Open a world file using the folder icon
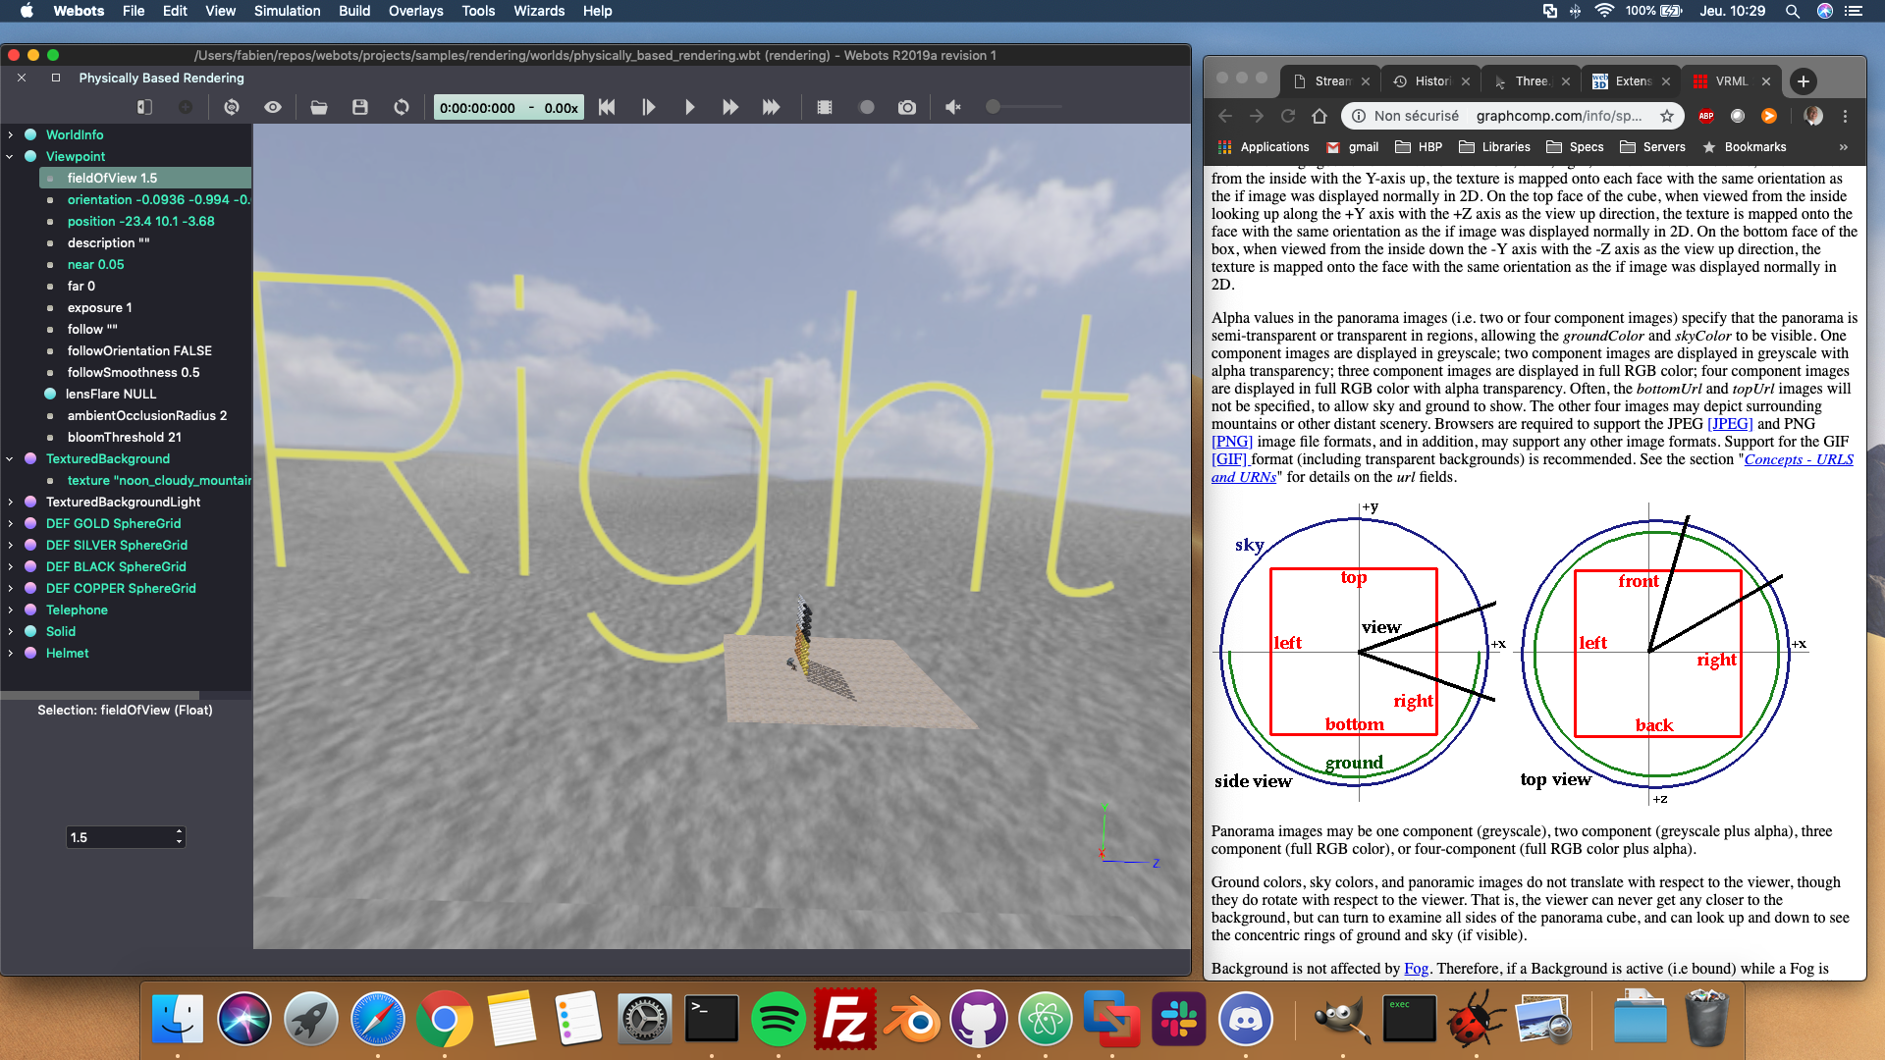This screenshot has height=1060, width=1885. pos(319,107)
